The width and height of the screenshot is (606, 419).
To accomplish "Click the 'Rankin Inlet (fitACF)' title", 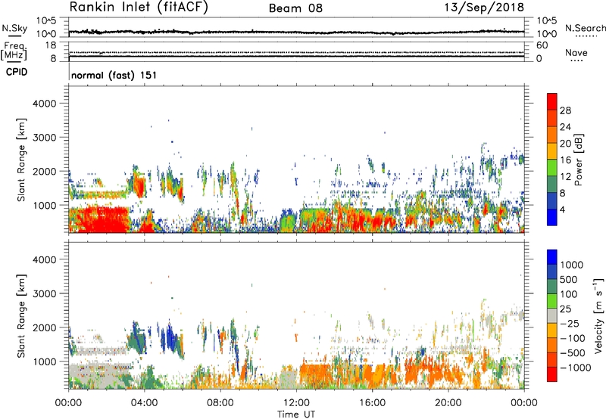I will tap(139, 8).
